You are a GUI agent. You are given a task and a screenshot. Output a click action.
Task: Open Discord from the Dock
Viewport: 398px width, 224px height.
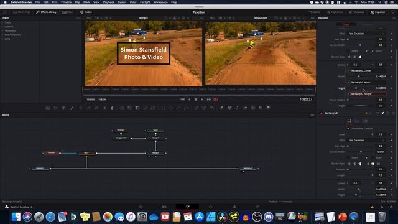(268, 217)
